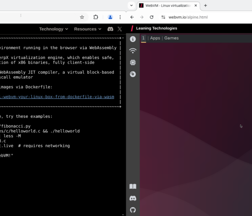The image size is (252, 216).
Task: Open the CPU chip icon in sidebar
Action: [133, 62]
